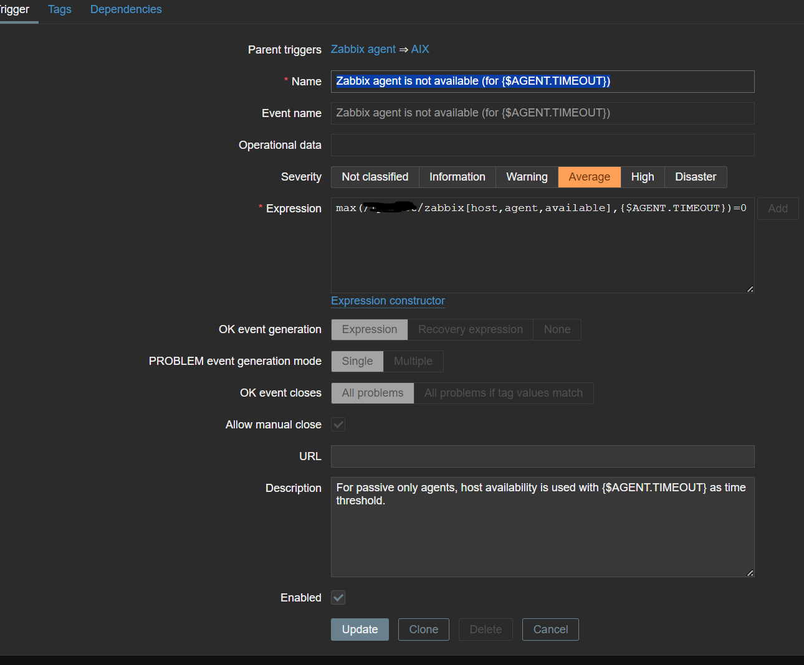Click the Add expression button
The image size is (804, 665).
(778, 209)
